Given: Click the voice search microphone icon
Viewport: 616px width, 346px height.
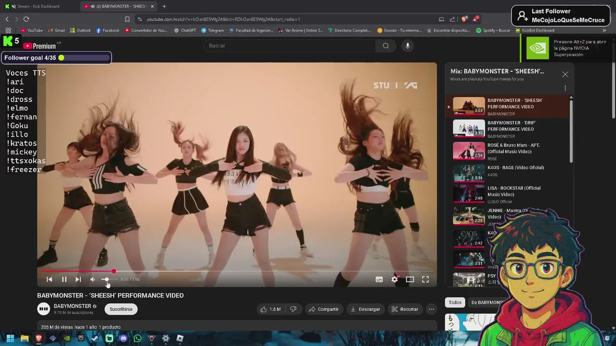Looking at the screenshot, I should point(408,46).
